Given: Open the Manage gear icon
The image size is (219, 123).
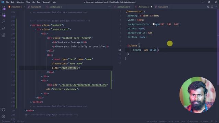Looking at the screenshot, I should pyautogui.click(x=3, y=116).
